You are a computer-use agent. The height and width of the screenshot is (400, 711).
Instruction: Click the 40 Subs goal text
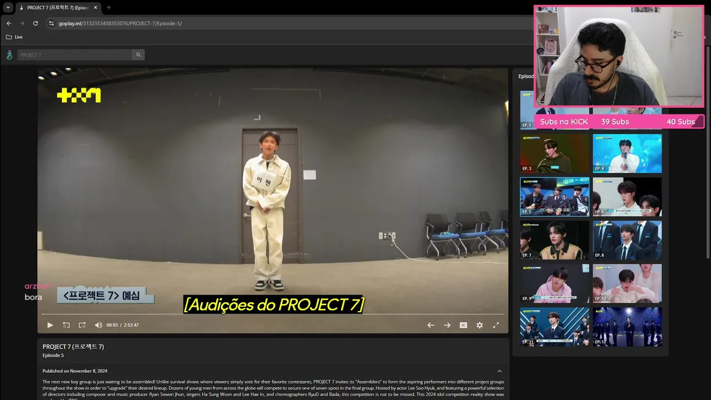pyautogui.click(x=681, y=122)
